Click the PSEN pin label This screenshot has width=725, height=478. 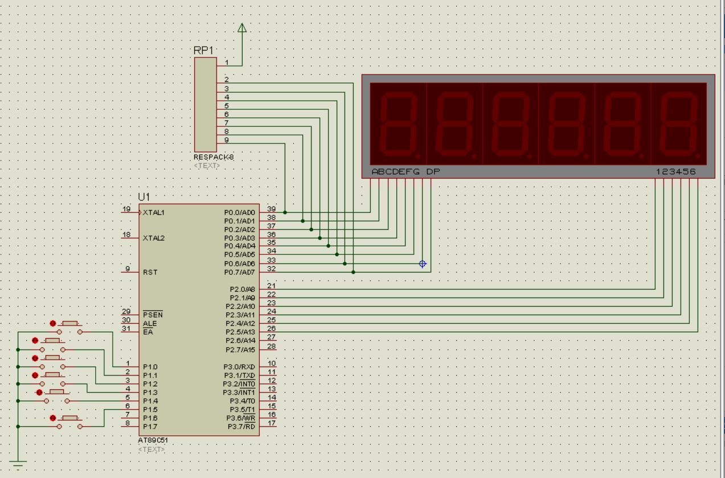(152, 315)
